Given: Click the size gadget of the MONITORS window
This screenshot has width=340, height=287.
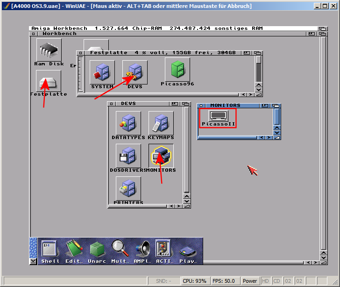Looking at the screenshot, I should point(277,137).
